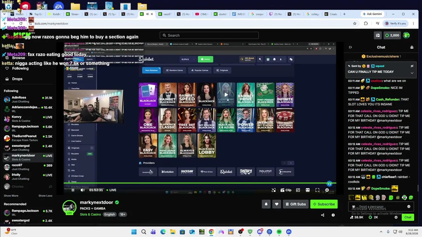422x237 pixels.
Task: Click the 18+ mature tag
Action: tap(122, 214)
